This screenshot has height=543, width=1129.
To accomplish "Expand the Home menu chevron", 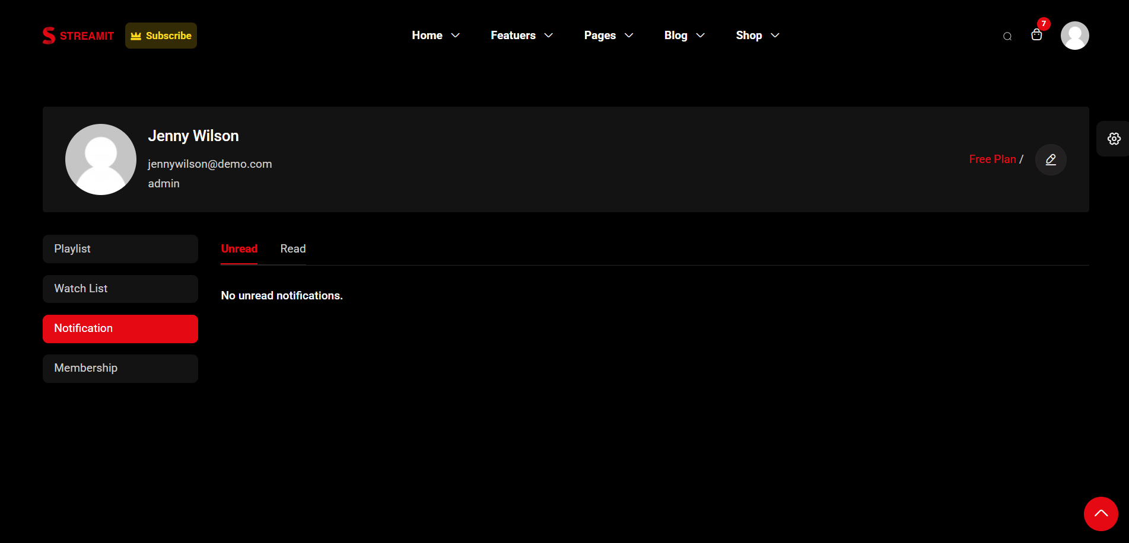I will pyautogui.click(x=456, y=36).
